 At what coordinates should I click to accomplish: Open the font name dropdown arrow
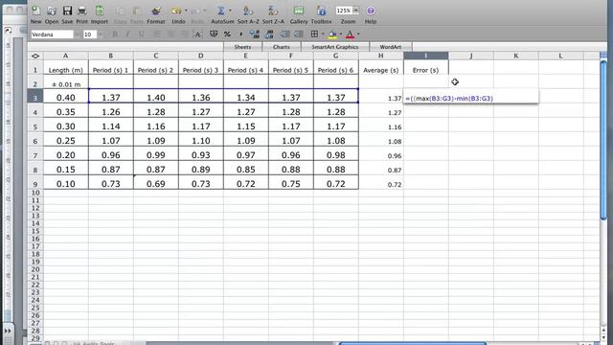(x=77, y=34)
